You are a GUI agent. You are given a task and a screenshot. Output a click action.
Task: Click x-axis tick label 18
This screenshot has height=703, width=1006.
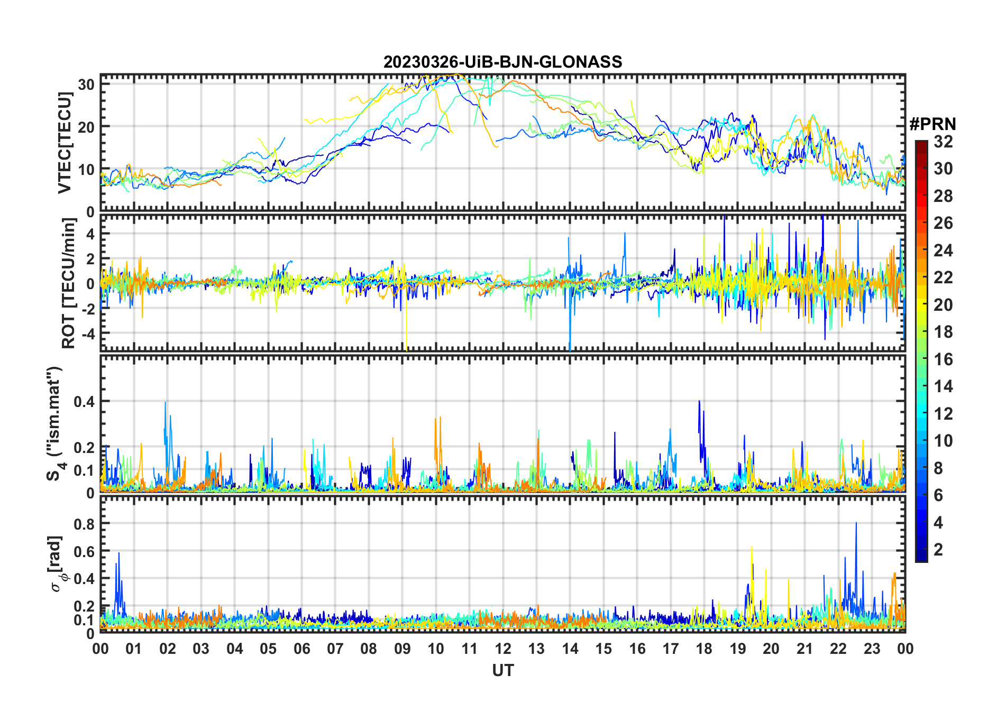coord(704,649)
